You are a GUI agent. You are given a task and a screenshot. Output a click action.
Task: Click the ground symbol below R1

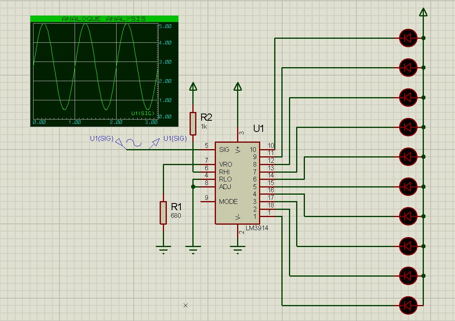(163, 250)
